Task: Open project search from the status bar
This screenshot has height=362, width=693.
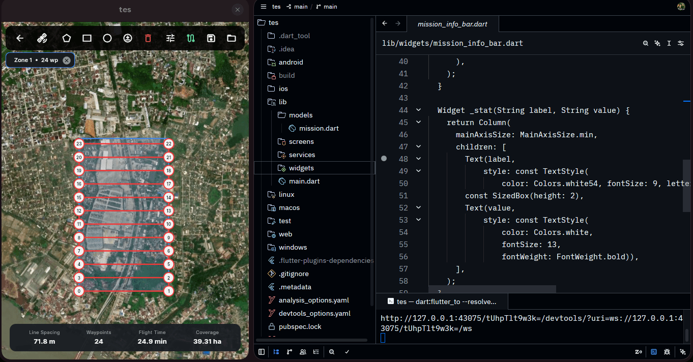Action: coord(332,351)
